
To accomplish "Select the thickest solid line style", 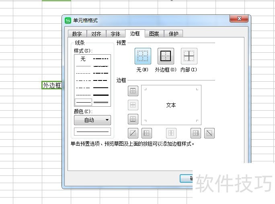I will pyautogui.click(x=101, y=95).
